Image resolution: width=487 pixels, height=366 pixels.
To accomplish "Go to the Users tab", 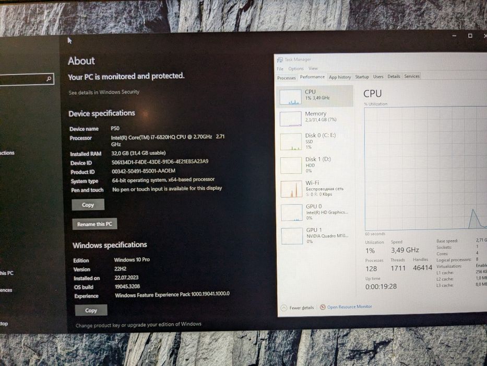I will coord(378,76).
